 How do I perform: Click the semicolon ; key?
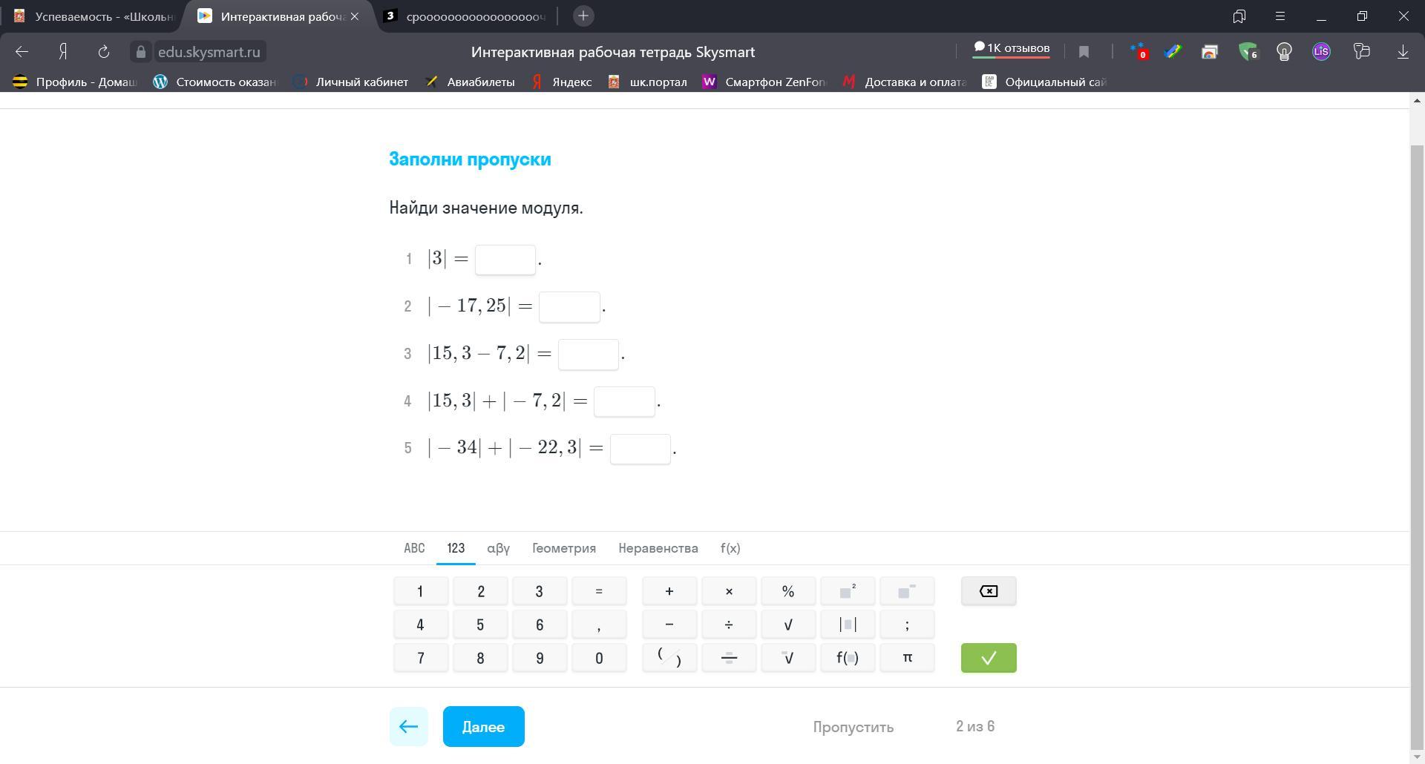907,625
